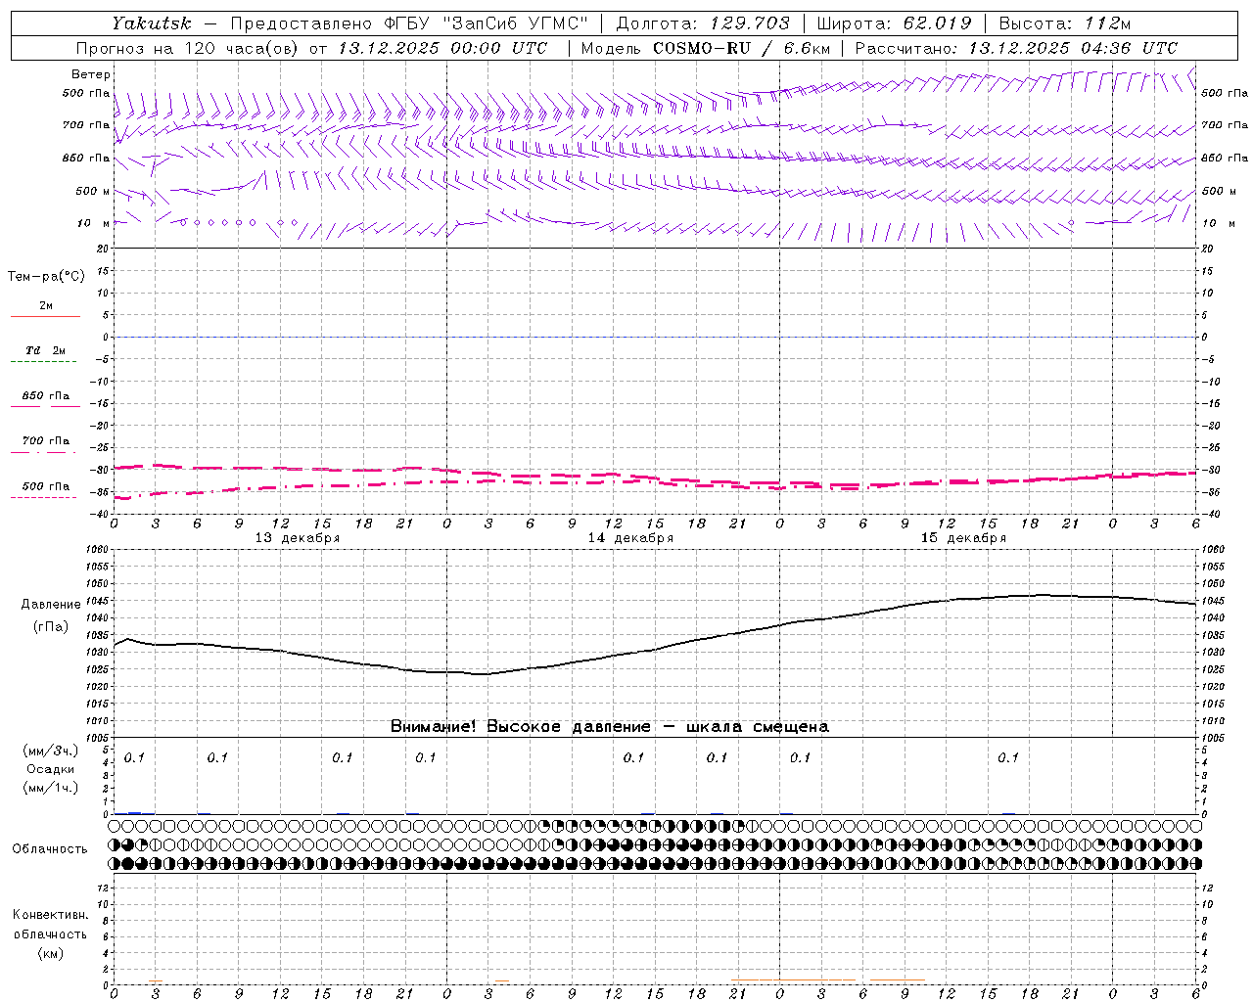This screenshot has width=1253, height=1002.
Task: Click the '2м' temperature legend entry
Action: pyautogui.click(x=46, y=305)
